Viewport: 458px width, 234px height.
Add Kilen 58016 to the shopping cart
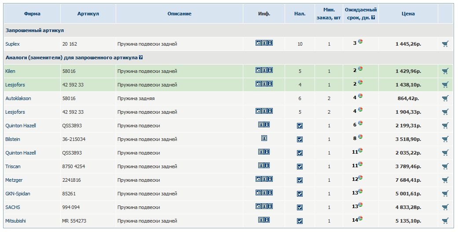(445, 71)
